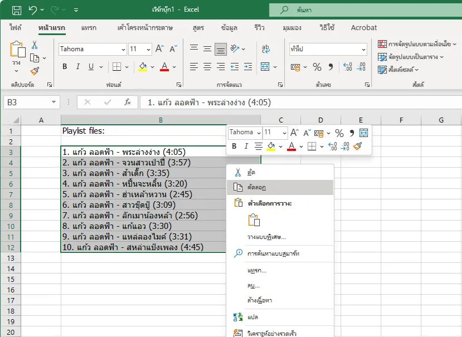Screen dimensions: 462x337
Task: Click mini toolbar Merge and Center icon
Action: 364,133
